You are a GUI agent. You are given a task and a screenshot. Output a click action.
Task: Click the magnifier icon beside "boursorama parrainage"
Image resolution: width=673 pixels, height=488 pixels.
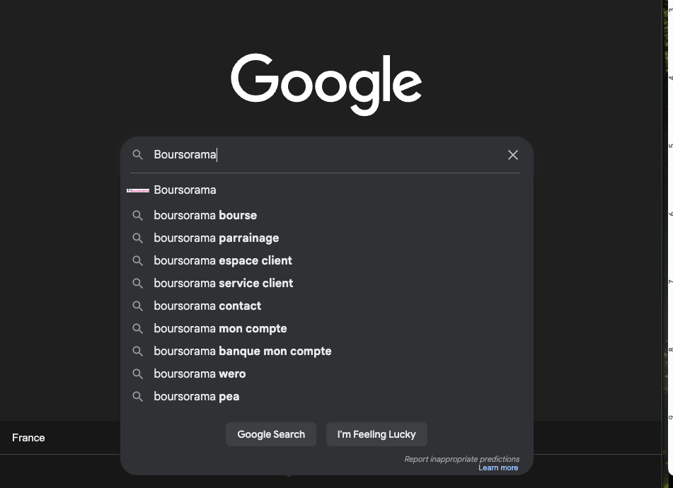[x=138, y=238]
